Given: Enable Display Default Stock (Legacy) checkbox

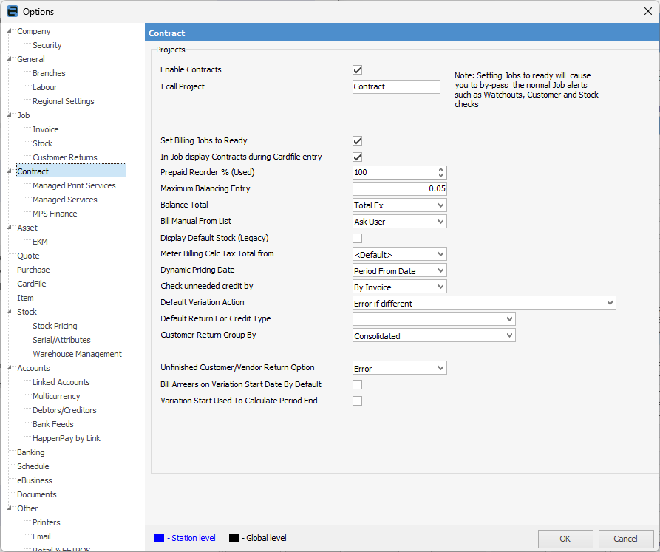Looking at the screenshot, I should [x=358, y=239].
